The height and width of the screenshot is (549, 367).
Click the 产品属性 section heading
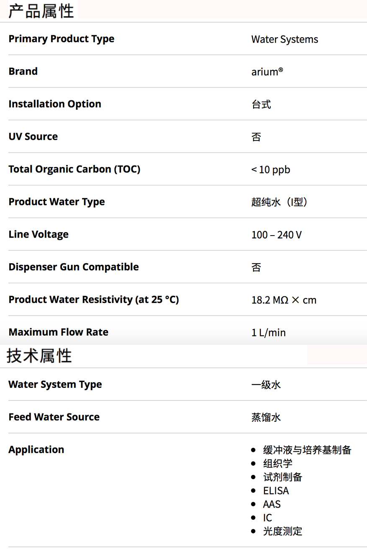click(41, 11)
